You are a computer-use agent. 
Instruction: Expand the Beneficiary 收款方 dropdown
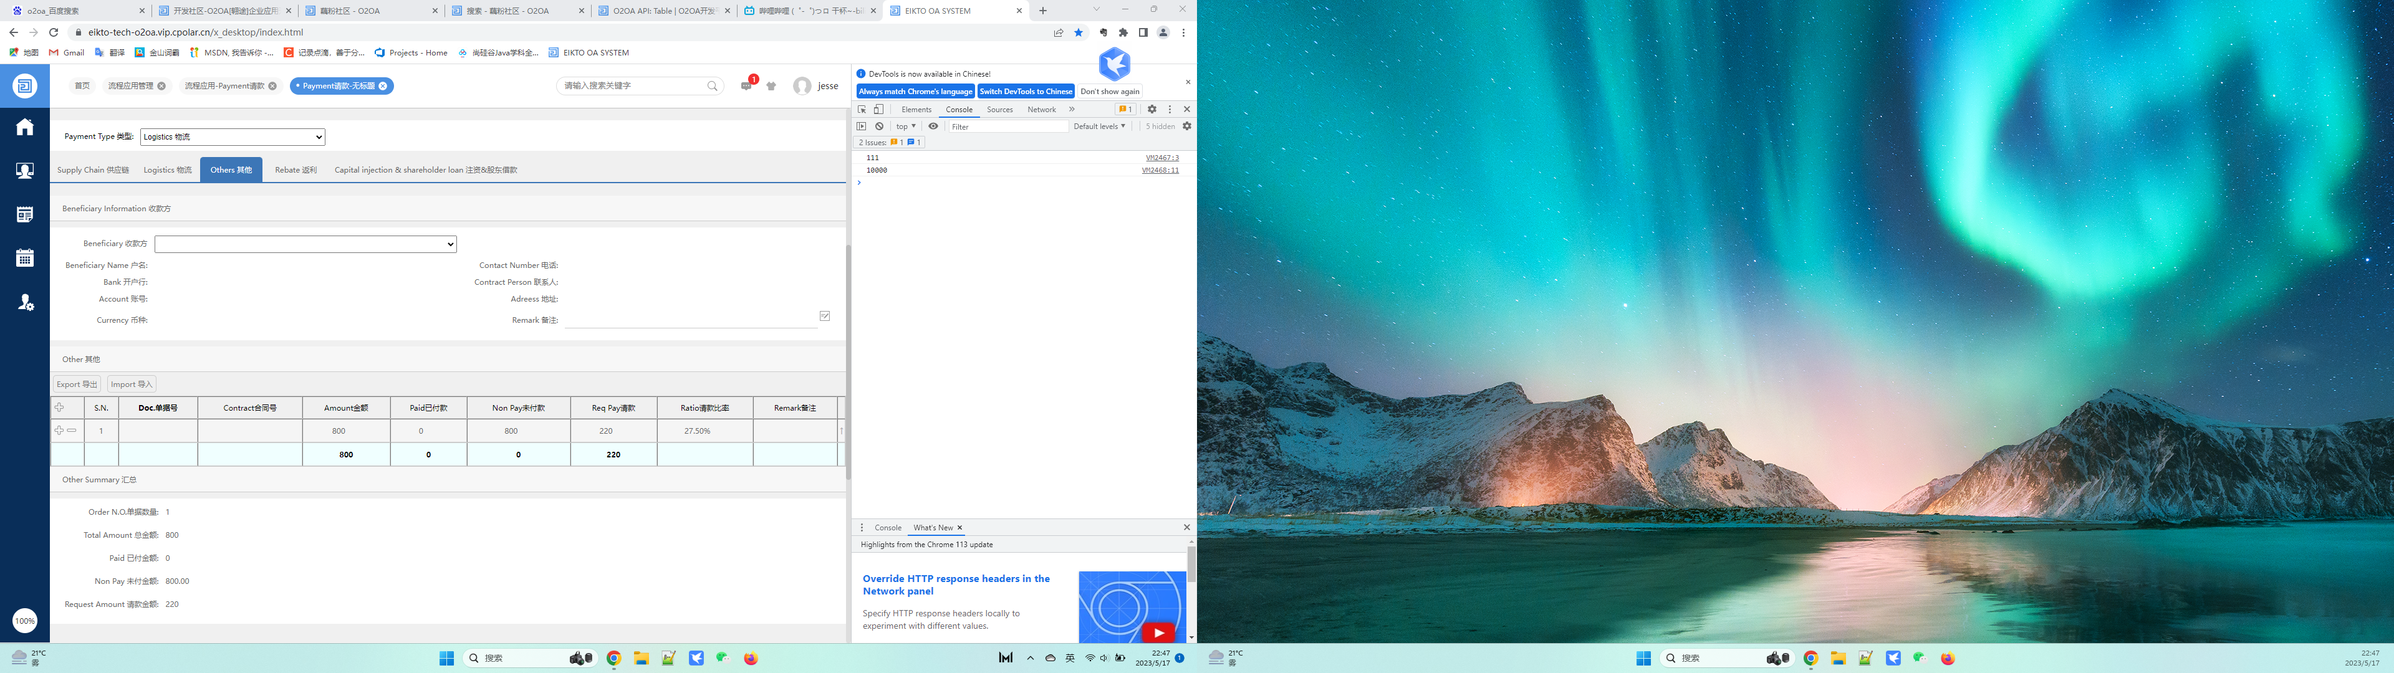[x=305, y=244]
